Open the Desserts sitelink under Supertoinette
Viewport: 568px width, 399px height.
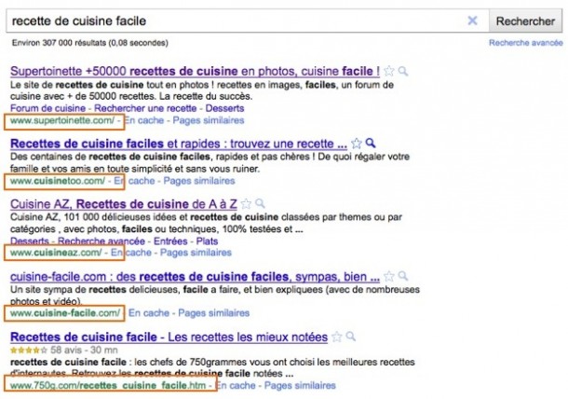[x=224, y=108]
